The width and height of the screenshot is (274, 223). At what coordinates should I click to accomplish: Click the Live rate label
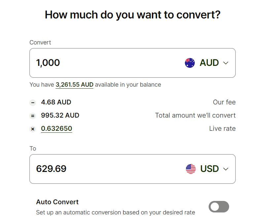222,128
